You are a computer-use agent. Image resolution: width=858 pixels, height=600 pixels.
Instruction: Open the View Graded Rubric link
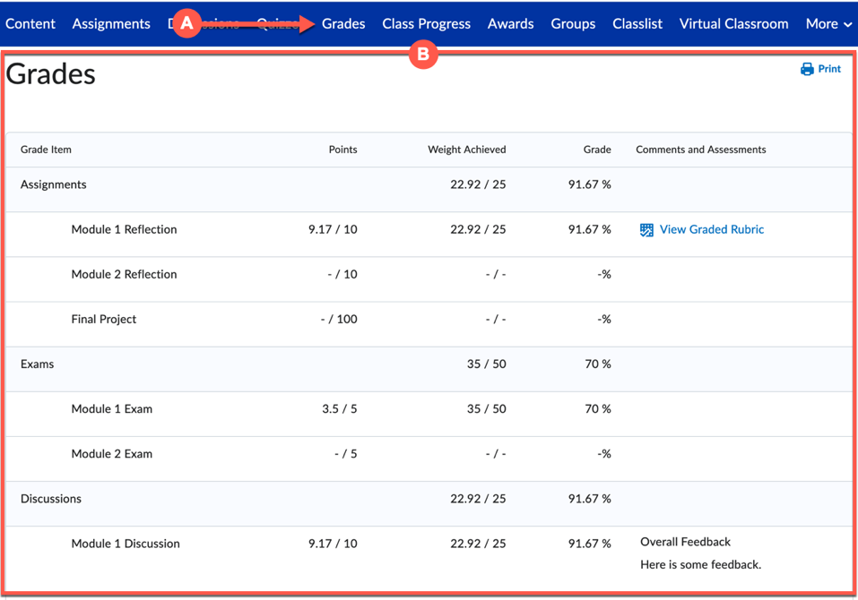711,230
